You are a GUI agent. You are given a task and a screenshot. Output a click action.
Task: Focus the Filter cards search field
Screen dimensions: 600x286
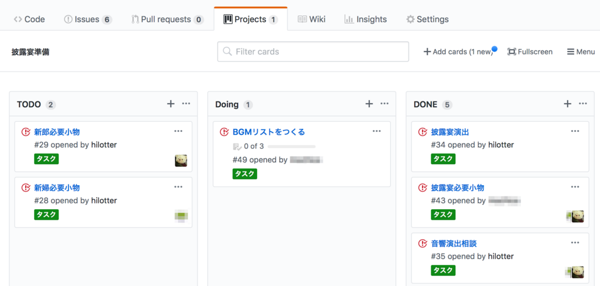(313, 52)
